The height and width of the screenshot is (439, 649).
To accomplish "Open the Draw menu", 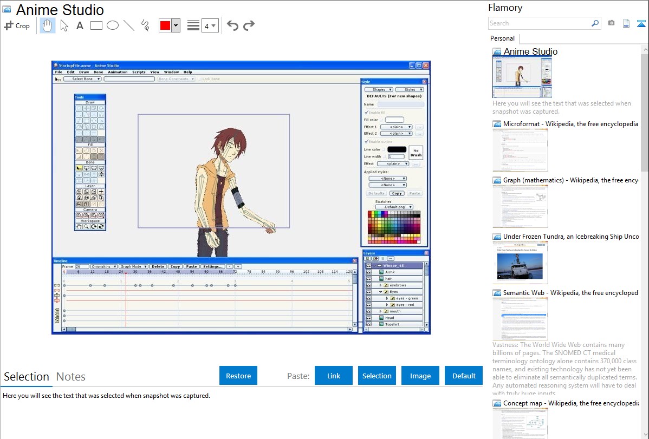I will pyautogui.click(x=84, y=72).
